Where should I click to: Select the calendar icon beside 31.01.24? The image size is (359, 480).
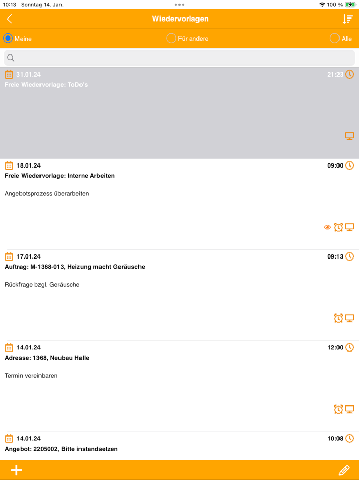coord(9,74)
